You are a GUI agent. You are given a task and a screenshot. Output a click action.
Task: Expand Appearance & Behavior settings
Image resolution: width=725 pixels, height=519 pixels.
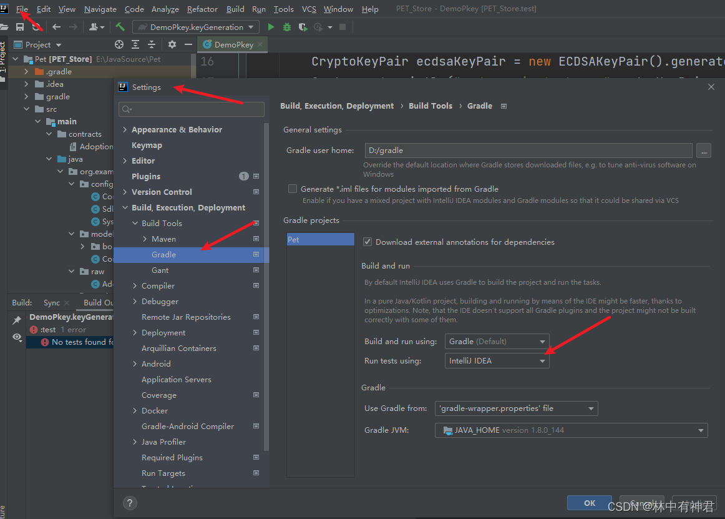coord(125,130)
